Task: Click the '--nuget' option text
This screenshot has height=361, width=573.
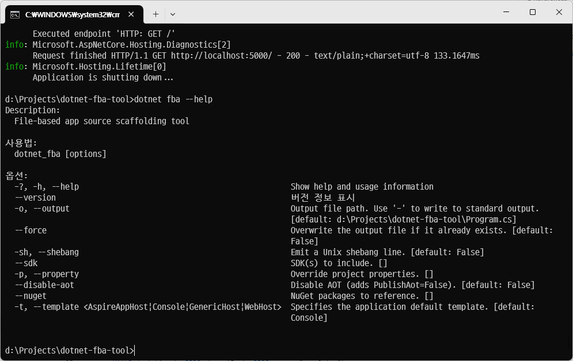Action: (31, 296)
